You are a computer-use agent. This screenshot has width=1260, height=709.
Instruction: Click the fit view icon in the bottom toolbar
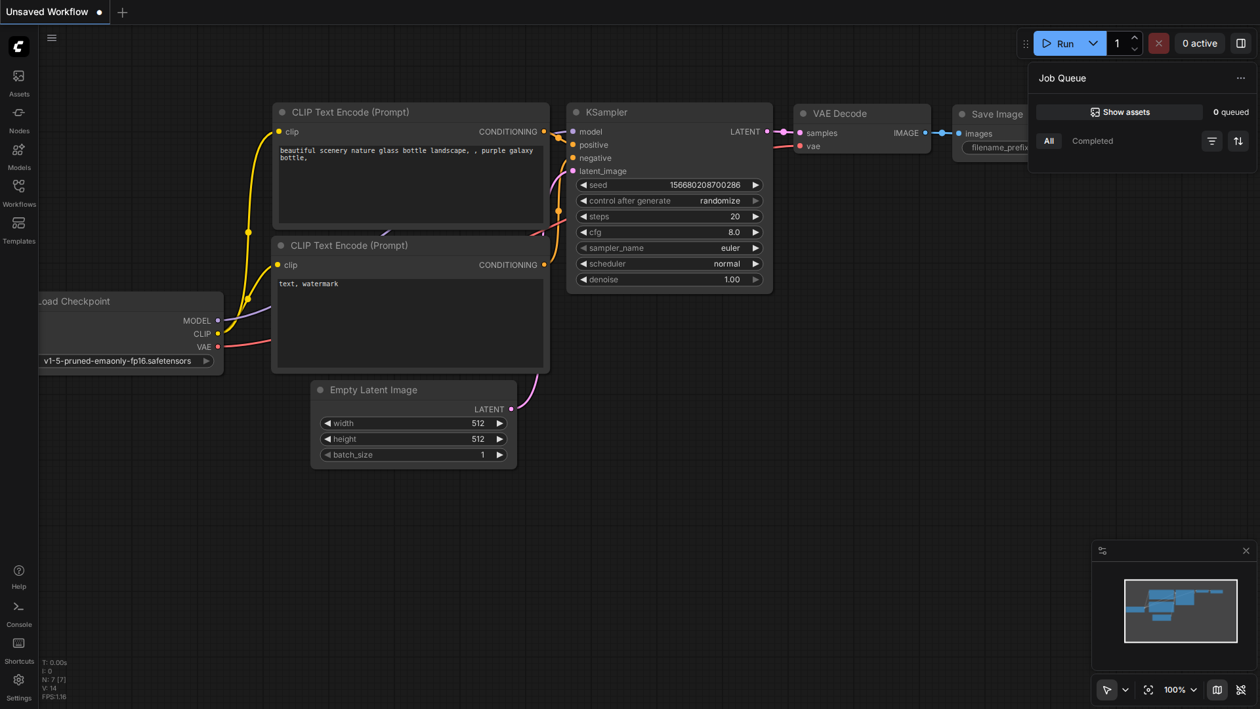tap(1148, 690)
